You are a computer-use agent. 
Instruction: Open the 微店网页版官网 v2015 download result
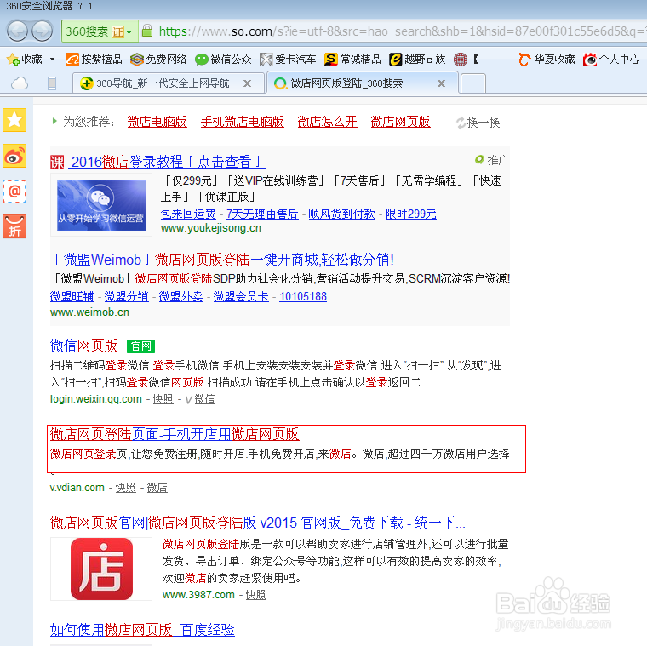(x=258, y=523)
